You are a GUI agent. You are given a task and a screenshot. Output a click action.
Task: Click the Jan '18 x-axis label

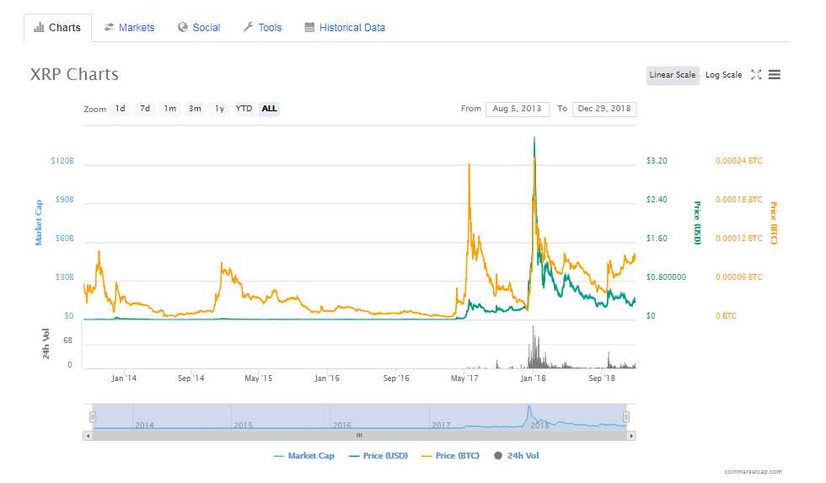pos(533,378)
